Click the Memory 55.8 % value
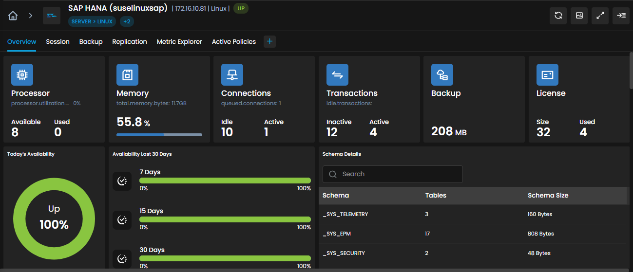Image resolution: width=633 pixels, height=272 pixels. click(x=134, y=122)
